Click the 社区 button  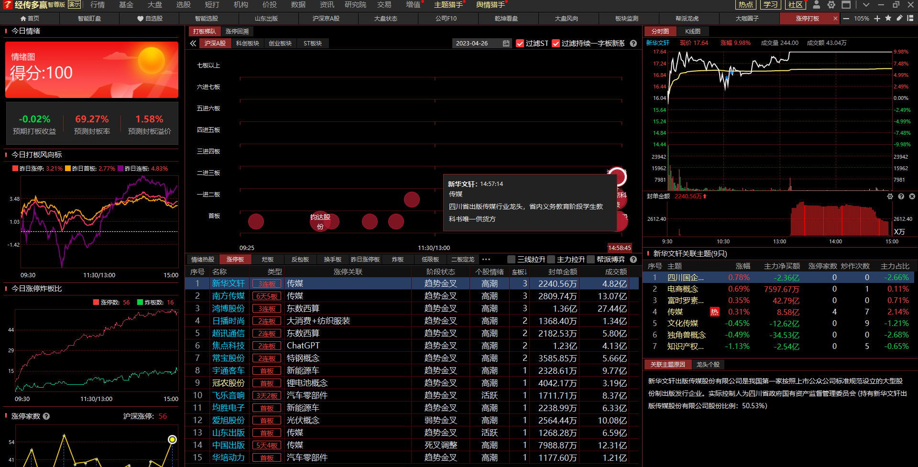(796, 5)
